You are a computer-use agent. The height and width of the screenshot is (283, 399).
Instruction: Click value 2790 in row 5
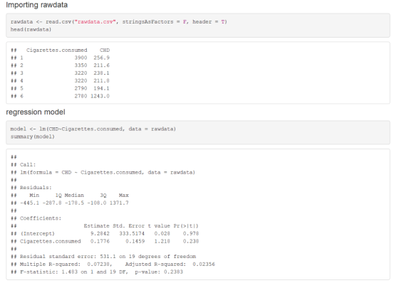(81, 88)
